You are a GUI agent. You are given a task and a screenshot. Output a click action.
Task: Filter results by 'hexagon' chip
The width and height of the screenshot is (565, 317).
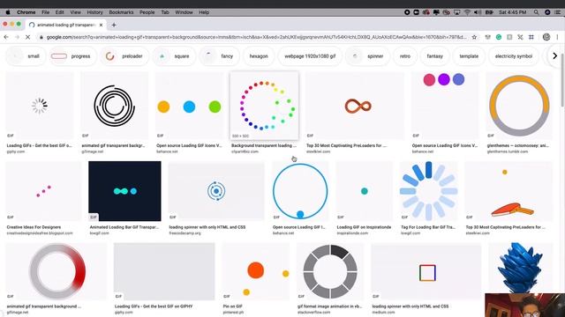point(259,56)
